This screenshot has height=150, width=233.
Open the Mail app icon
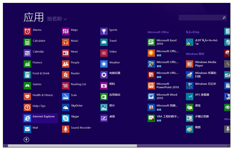27,129
